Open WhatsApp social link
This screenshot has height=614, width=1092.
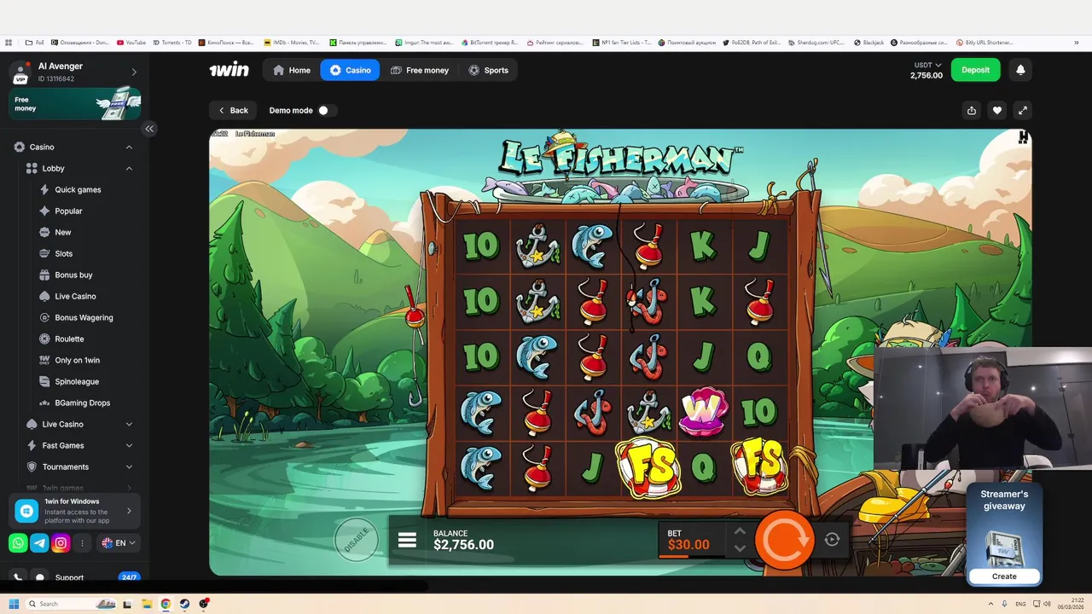[x=18, y=542]
